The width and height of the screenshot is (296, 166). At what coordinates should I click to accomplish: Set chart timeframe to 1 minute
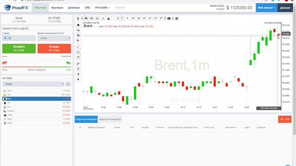click(122, 18)
